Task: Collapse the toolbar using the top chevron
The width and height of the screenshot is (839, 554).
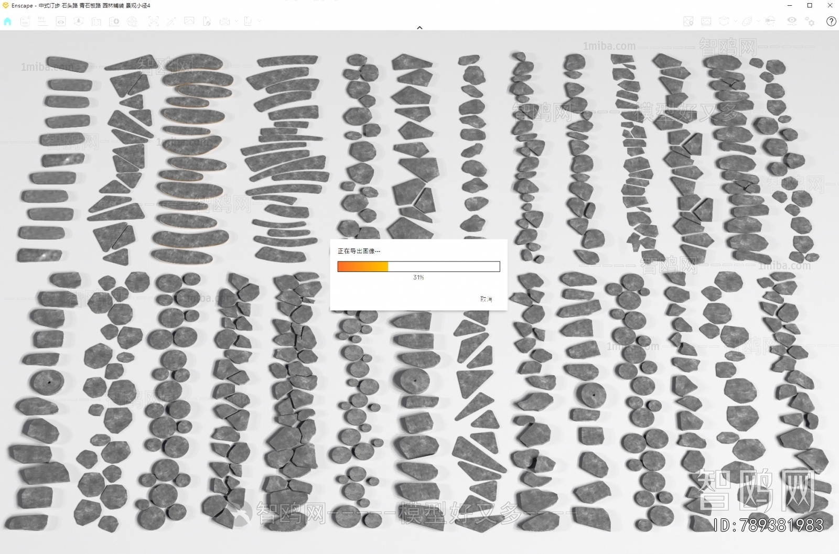Action: 419,28
